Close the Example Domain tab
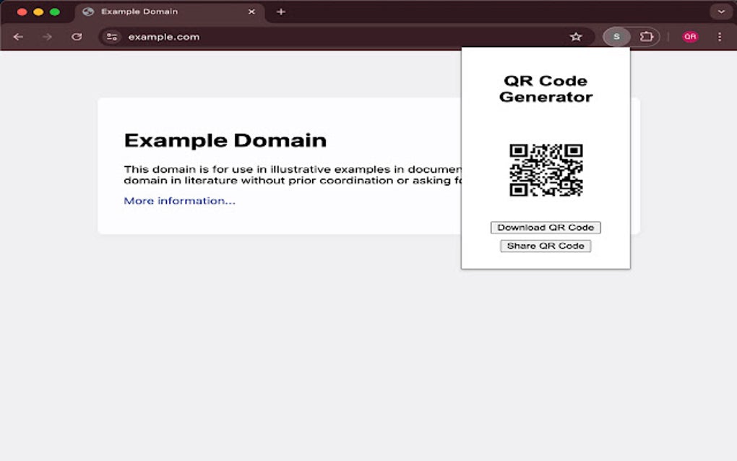737x461 pixels. tap(251, 12)
